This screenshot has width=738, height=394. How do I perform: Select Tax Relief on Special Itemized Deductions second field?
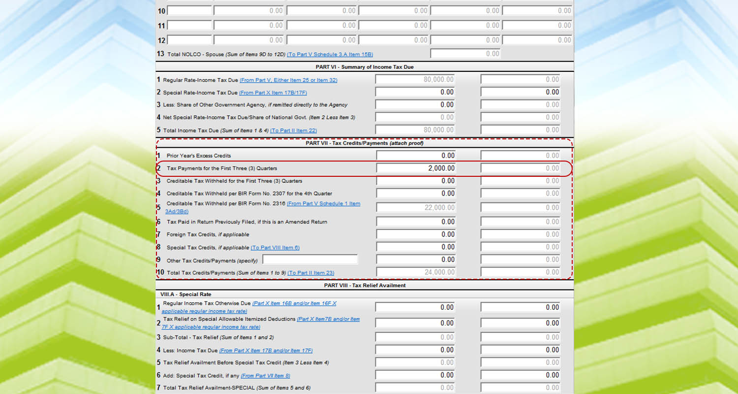[x=521, y=323]
